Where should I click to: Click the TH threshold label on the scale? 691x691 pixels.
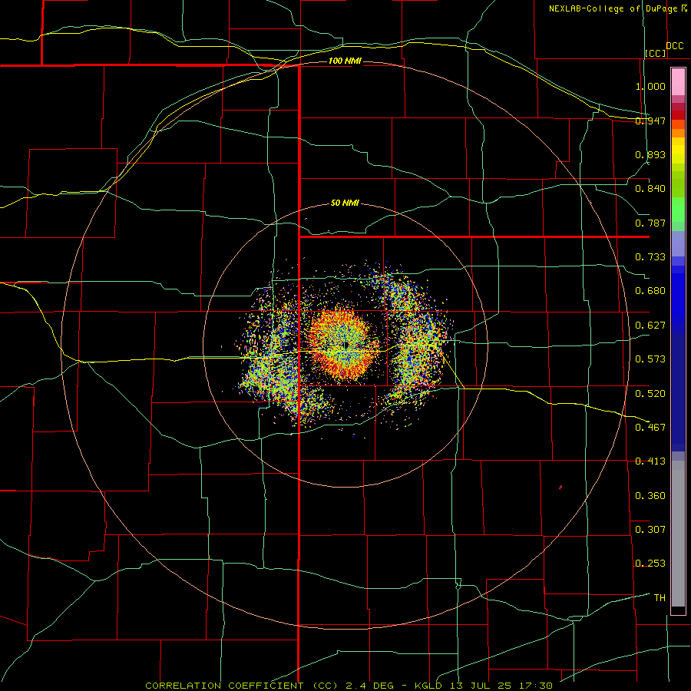point(660,597)
